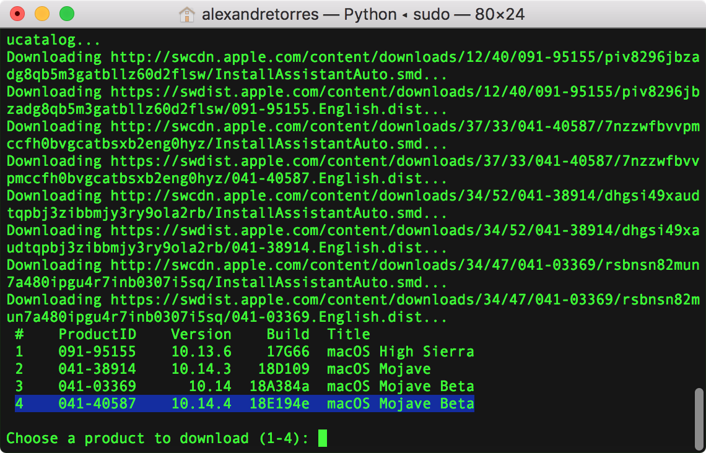Viewport: 706px width, 453px height.
Task: Click the Title column header
Action: [x=349, y=334]
